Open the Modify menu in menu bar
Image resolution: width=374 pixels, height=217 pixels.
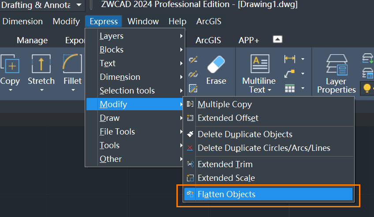pos(66,22)
